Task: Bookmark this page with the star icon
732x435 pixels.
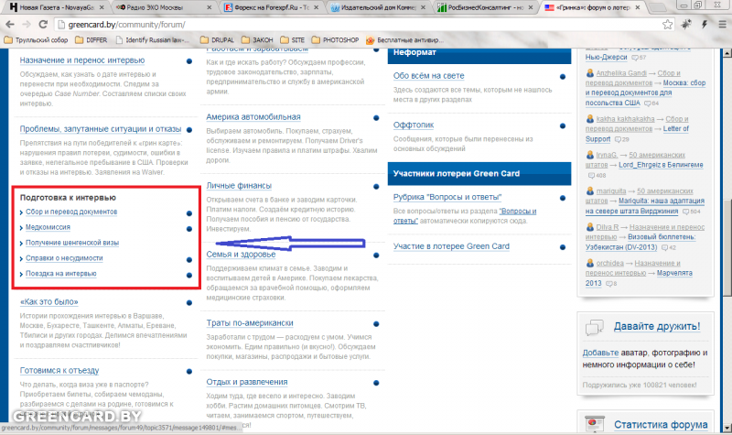Action: [668, 25]
